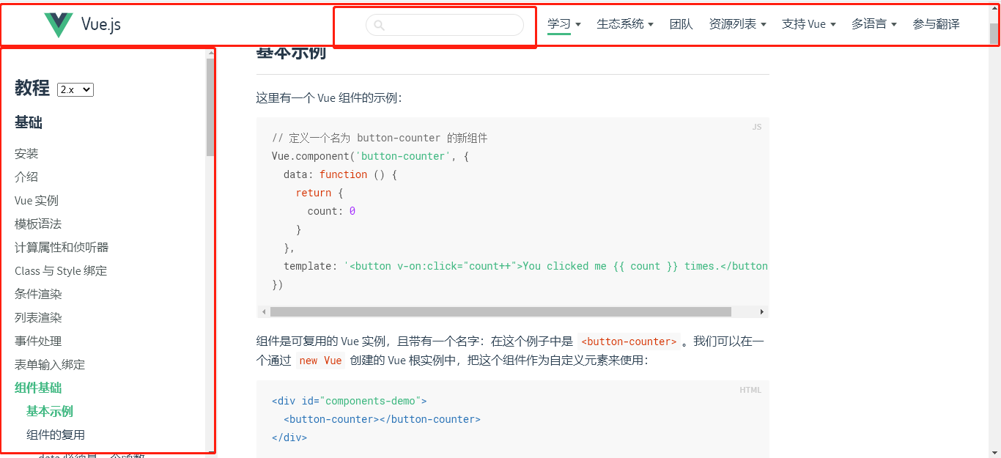Jump to 组件的复用 subsection in sidebar

coord(56,435)
